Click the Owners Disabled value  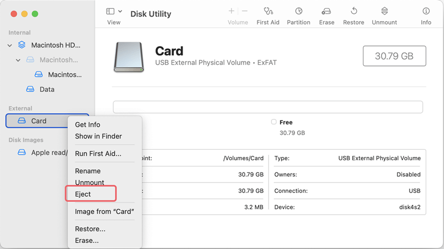coord(408,175)
